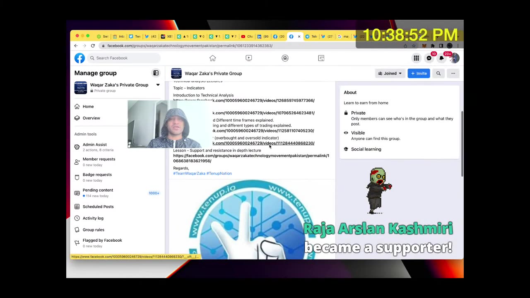Open the group more options ellipsis
The width and height of the screenshot is (530, 298).
tap(453, 73)
